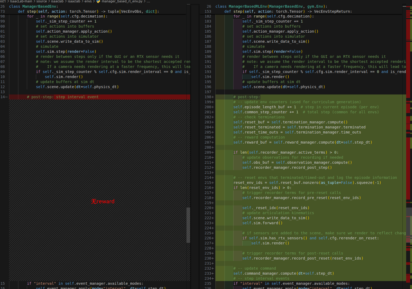Click the comment '# -- update env counters' line

click(x=297, y=102)
